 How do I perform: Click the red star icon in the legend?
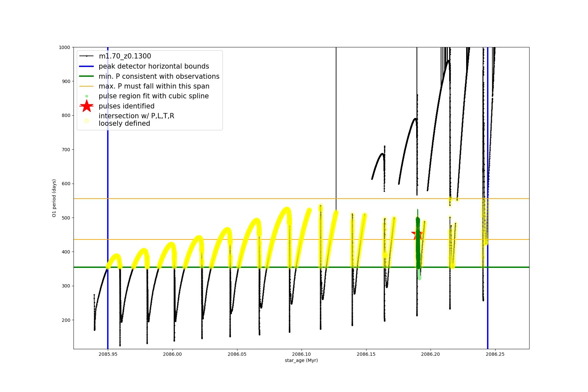(87, 106)
